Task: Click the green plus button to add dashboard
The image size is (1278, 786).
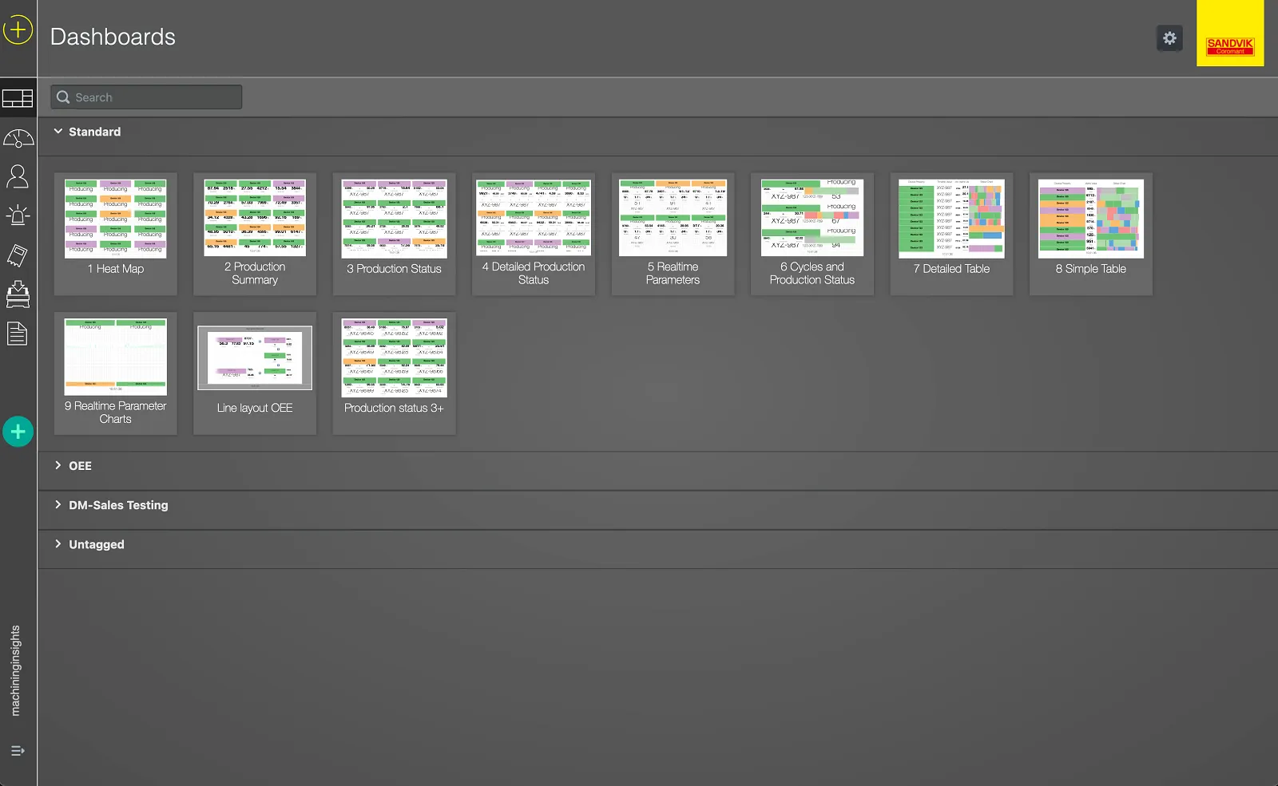Action: click(18, 431)
